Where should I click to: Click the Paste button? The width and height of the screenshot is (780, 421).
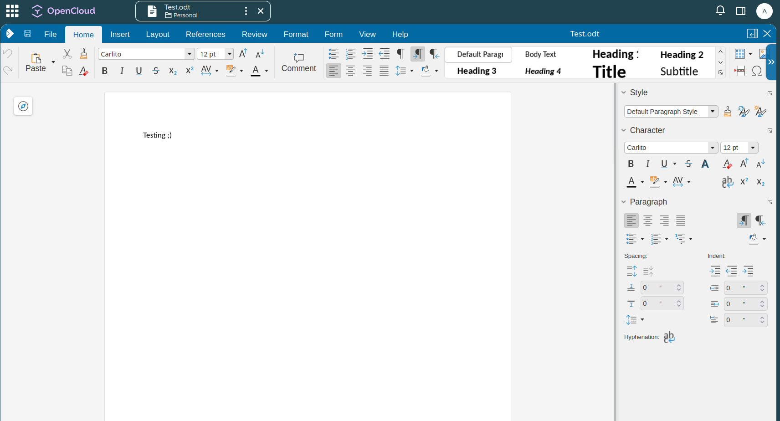pyautogui.click(x=36, y=62)
